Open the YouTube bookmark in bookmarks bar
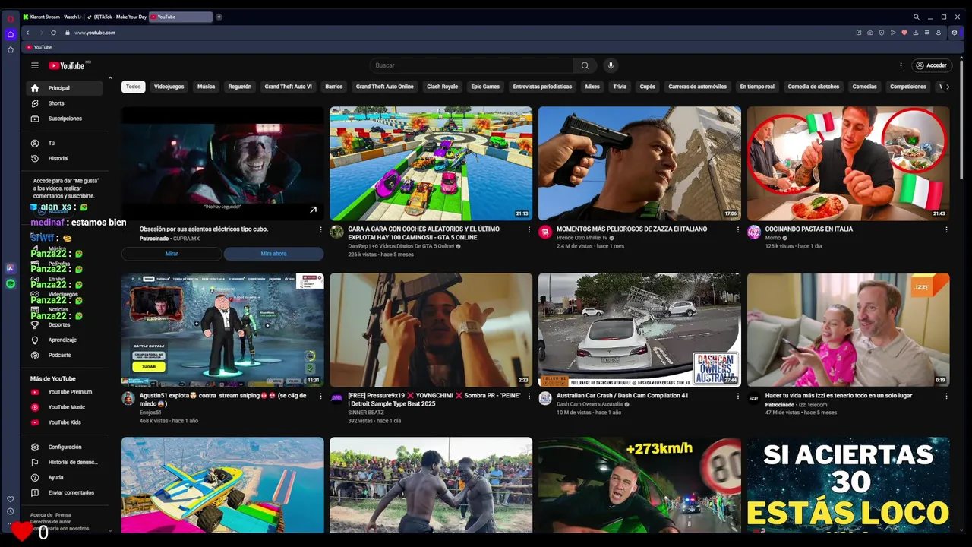 [x=39, y=47]
